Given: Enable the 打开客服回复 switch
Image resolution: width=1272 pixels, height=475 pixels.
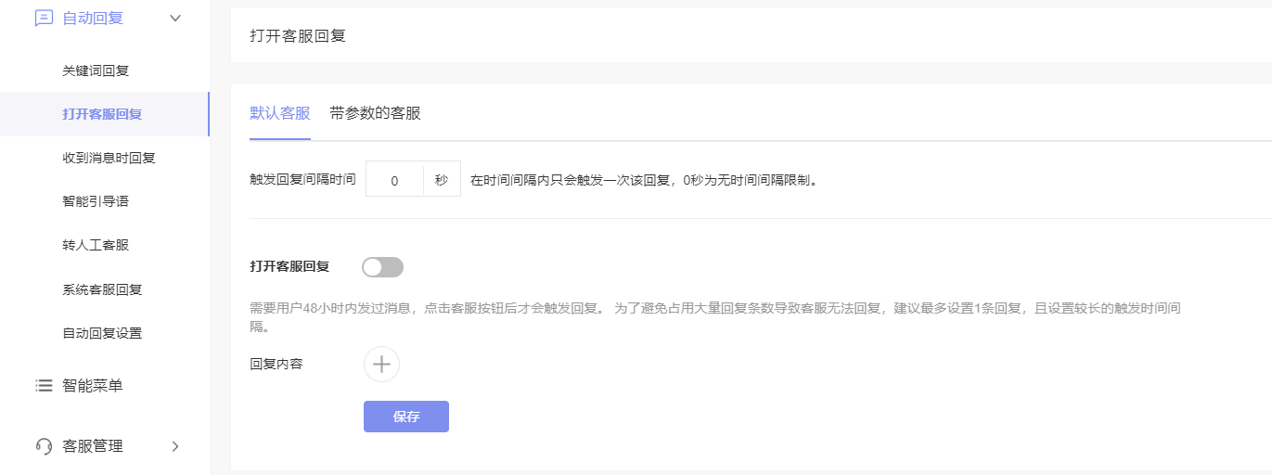Looking at the screenshot, I should tap(383, 267).
